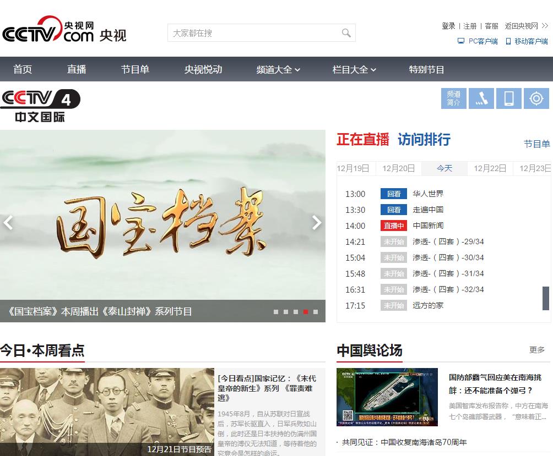Click the 注册 register link
Viewport: 553px width, 456px height.
click(470, 26)
